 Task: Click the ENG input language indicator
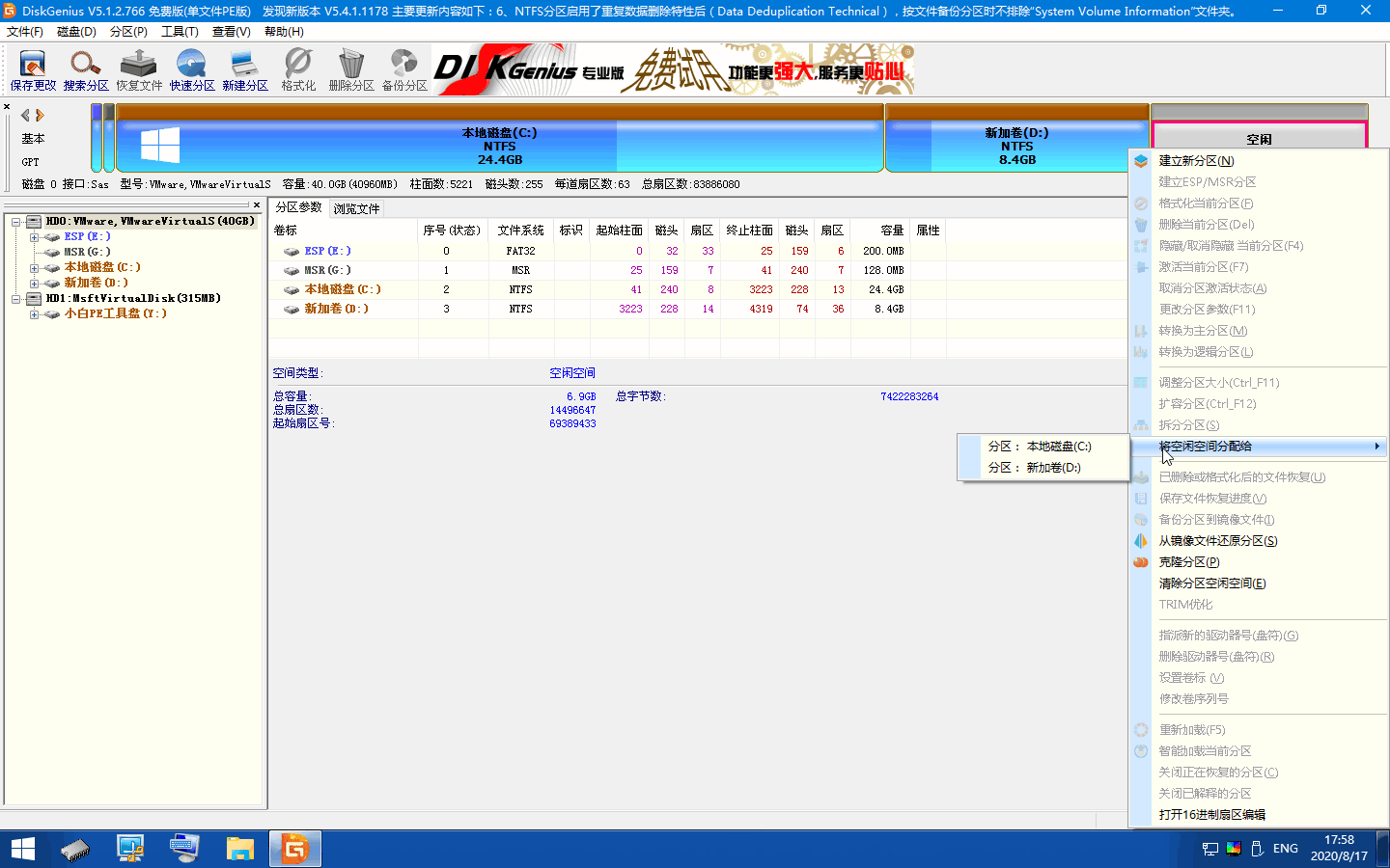click(1285, 849)
